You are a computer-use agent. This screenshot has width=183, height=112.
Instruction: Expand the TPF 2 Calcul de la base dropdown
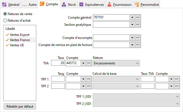(x=116, y=86)
